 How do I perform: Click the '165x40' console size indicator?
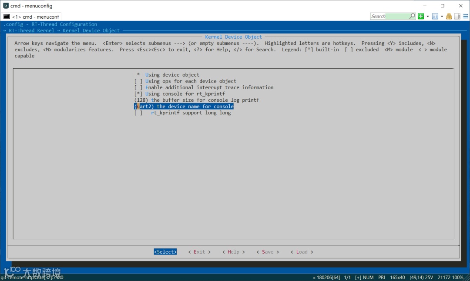[x=397, y=278]
